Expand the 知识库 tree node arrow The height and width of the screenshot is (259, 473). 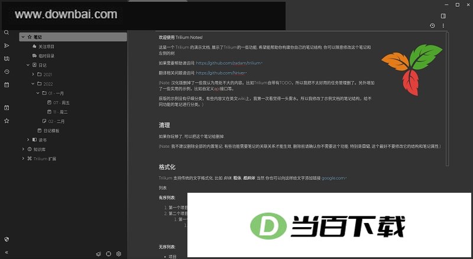[x=23, y=149]
